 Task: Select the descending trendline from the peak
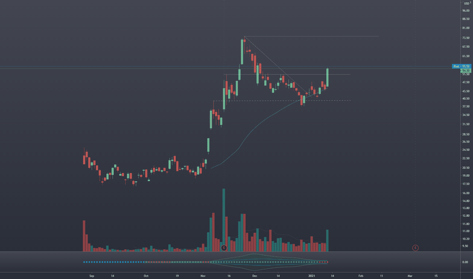coord(276,65)
